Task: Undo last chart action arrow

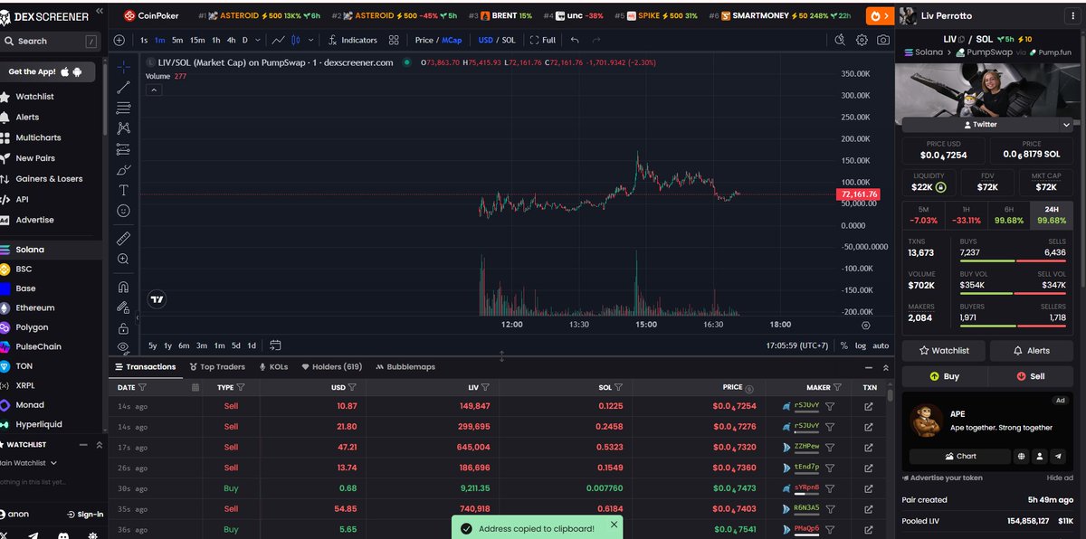Action: click(575, 40)
